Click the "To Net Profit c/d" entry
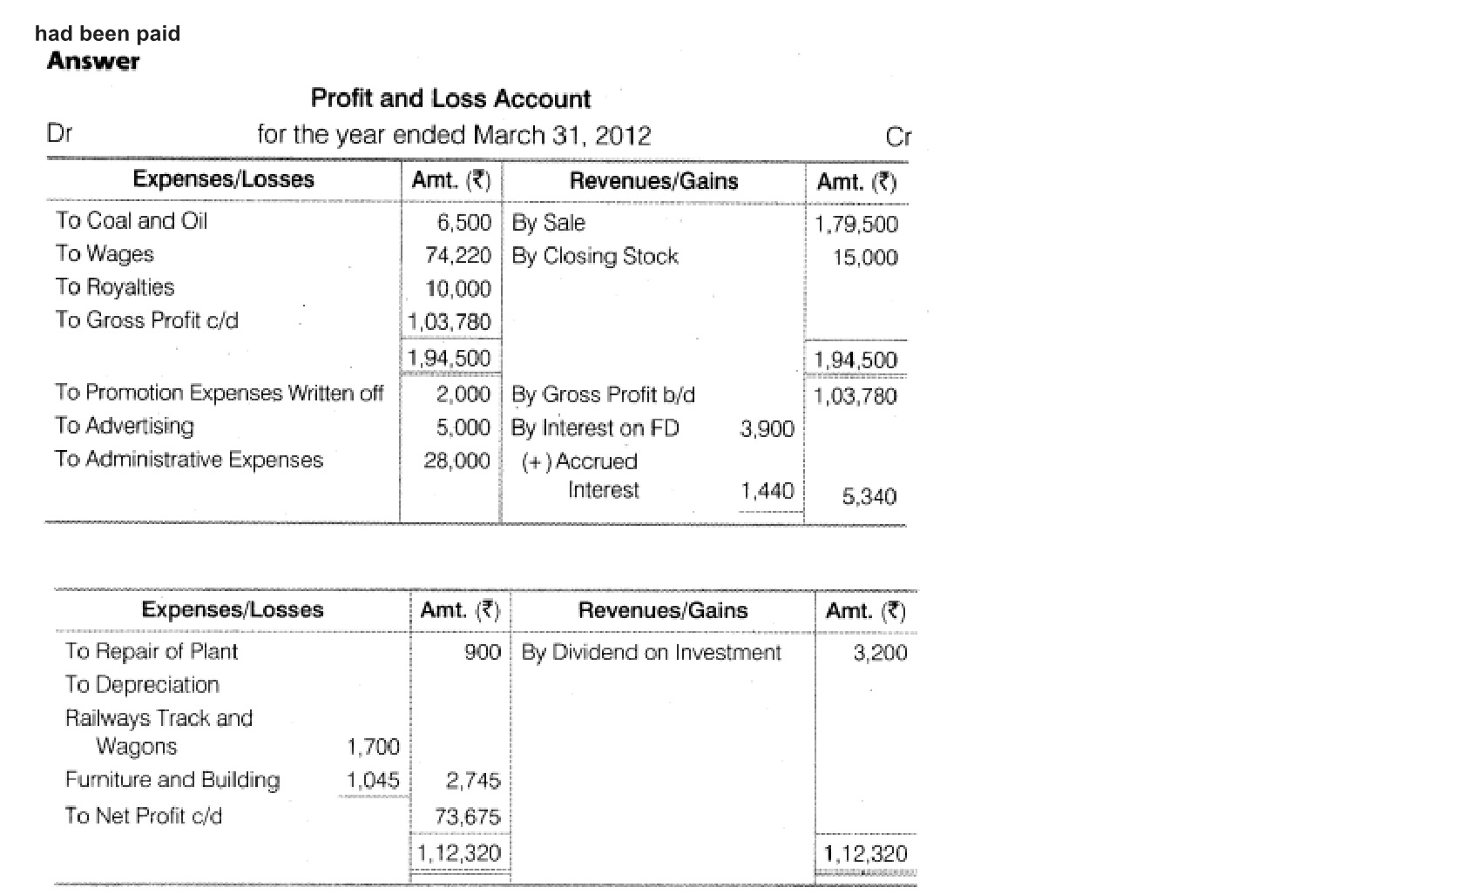Viewport: 1481px width, 894px height. (144, 816)
